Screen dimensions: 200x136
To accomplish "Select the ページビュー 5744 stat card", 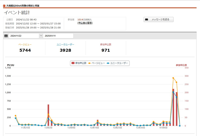I will pyautogui.click(x=25, y=48).
